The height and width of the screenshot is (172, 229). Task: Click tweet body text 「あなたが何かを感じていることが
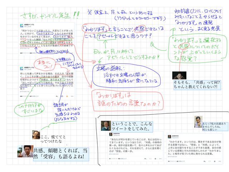click(x=135, y=145)
